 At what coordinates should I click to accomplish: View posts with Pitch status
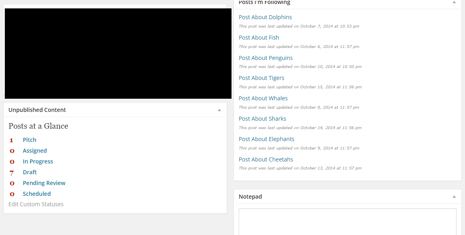pyautogui.click(x=29, y=140)
